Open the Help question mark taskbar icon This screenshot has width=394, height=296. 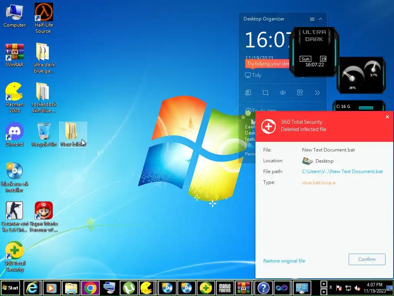[x=263, y=288]
